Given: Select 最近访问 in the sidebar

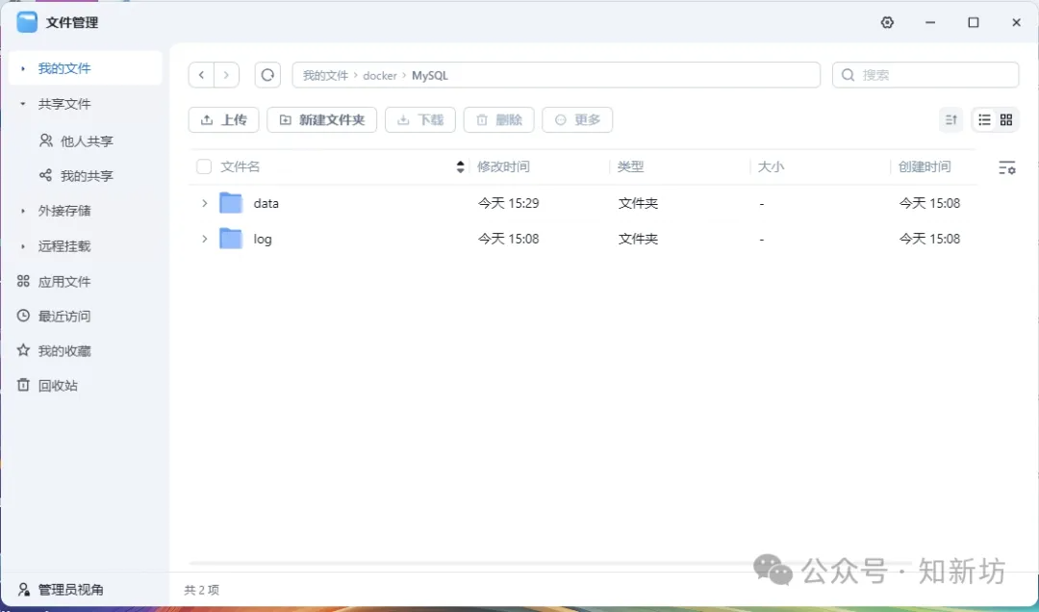Looking at the screenshot, I should [x=63, y=316].
